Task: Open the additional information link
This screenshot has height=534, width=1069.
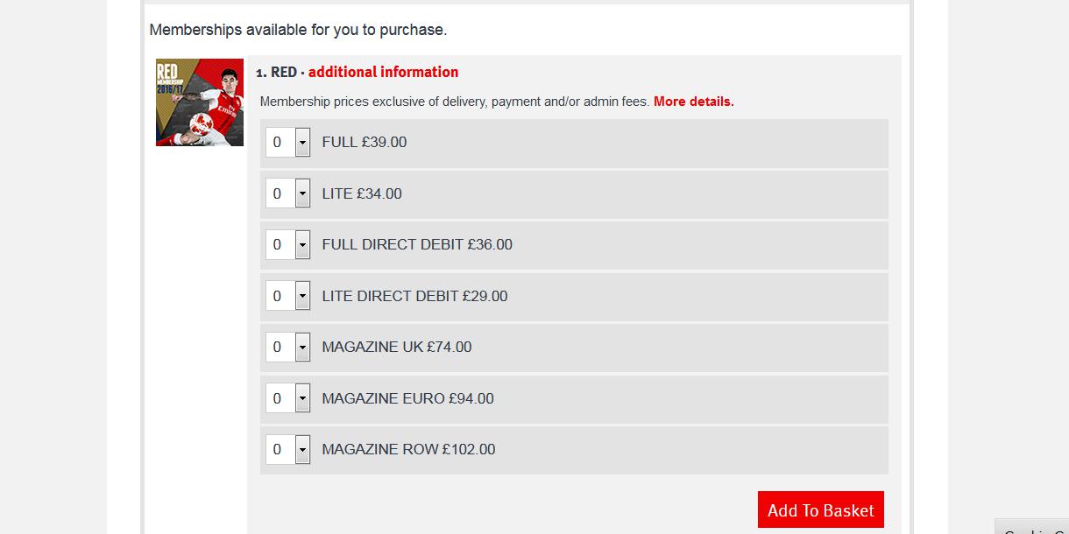Action: click(x=383, y=72)
